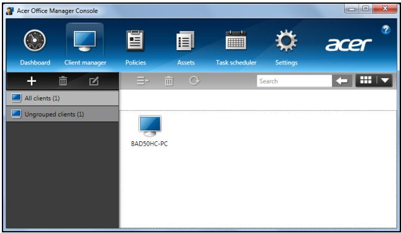The height and width of the screenshot is (233, 401).
Task: Minimize the Acer Office Manager window
Action: (351, 9)
